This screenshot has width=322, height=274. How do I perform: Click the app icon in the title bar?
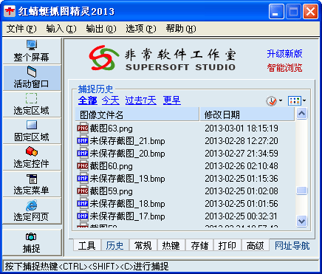pos(10,11)
